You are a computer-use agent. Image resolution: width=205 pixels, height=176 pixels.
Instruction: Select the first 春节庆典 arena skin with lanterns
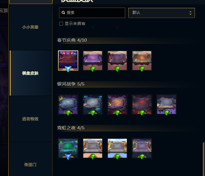point(68,61)
